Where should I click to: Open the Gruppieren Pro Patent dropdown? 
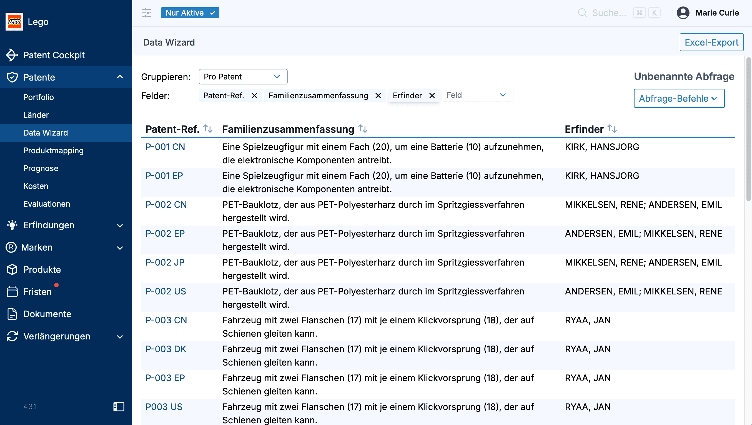tap(243, 77)
